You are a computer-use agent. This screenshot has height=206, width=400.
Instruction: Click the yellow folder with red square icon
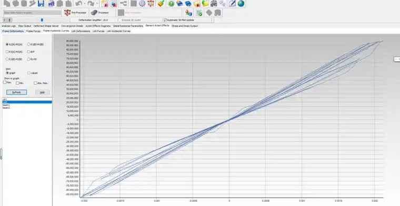point(197,3)
